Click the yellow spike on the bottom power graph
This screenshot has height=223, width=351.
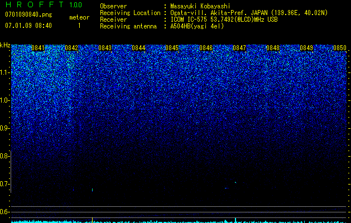(92, 220)
